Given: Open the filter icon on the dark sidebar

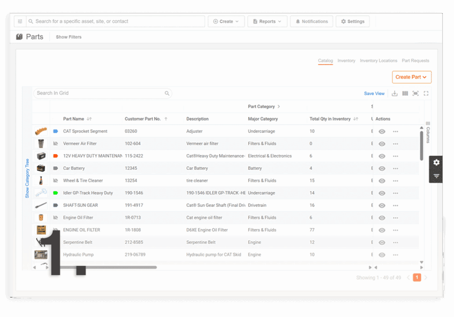Looking at the screenshot, I should (x=436, y=176).
